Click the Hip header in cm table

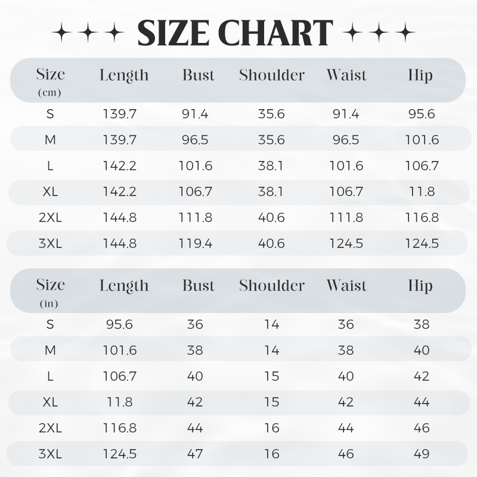420,75
